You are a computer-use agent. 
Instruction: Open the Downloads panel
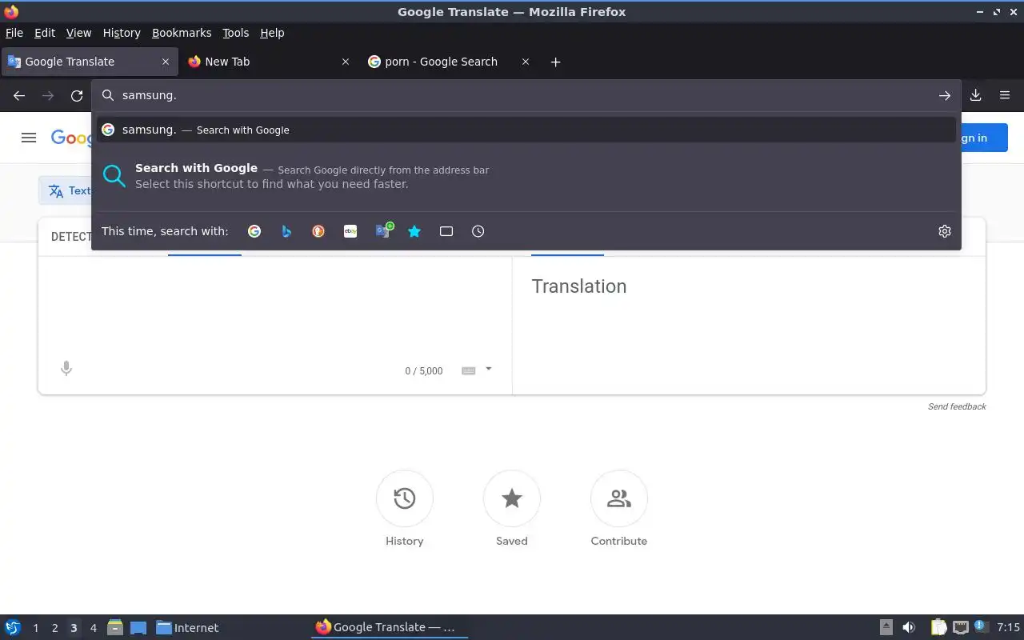976,95
